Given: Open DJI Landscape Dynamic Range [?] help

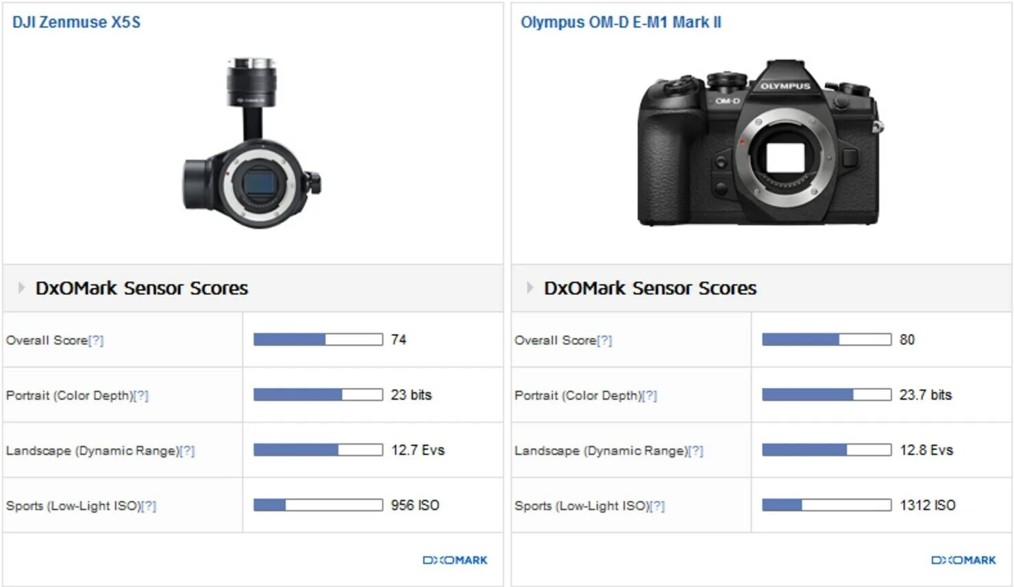Looking at the screenshot, I should pos(187,451).
